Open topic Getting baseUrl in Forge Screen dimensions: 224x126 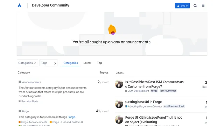(x=143, y=102)
